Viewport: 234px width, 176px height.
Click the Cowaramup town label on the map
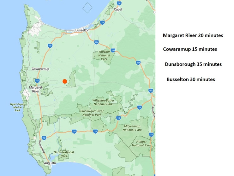(x=40, y=69)
